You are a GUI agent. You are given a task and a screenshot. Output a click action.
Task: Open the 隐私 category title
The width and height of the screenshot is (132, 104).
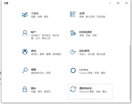pyautogui.click(x=33, y=88)
